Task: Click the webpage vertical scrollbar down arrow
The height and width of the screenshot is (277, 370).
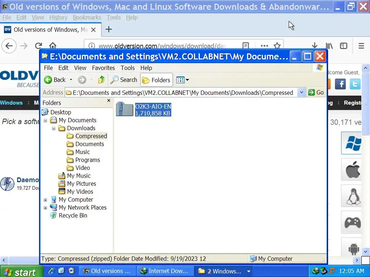Action: 365,251
